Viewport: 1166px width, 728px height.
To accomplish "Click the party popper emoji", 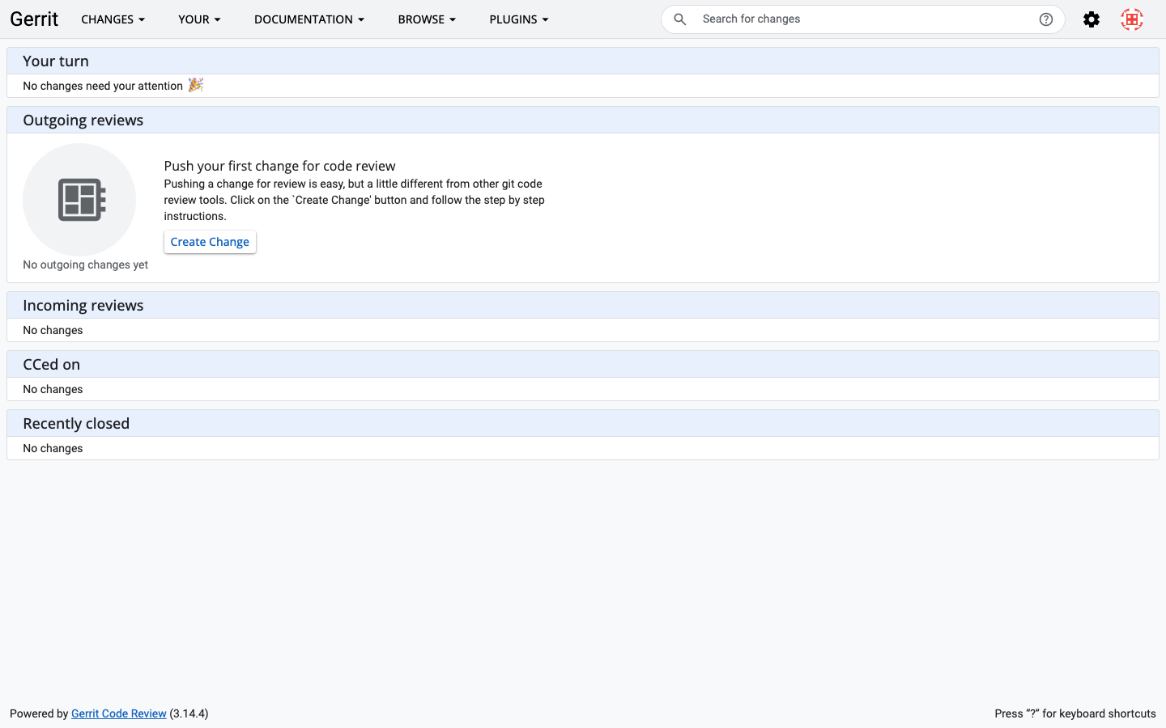I will pyautogui.click(x=196, y=85).
